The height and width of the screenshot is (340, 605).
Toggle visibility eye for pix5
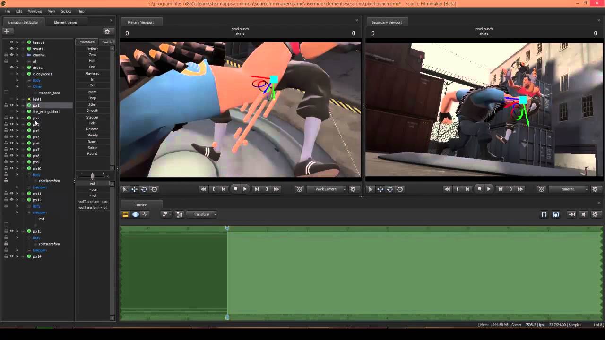tap(11, 137)
